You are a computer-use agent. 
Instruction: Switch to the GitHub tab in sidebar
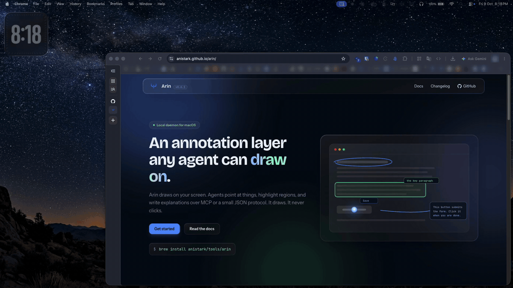pos(113,101)
